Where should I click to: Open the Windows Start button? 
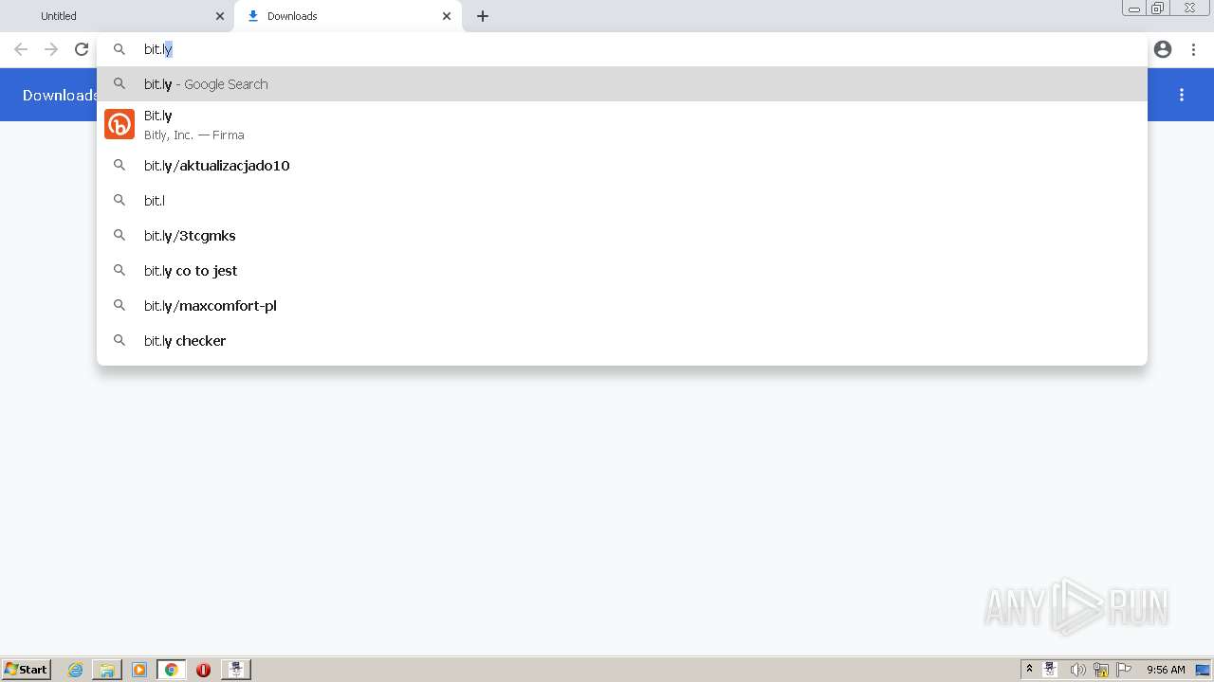coord(26,670)
